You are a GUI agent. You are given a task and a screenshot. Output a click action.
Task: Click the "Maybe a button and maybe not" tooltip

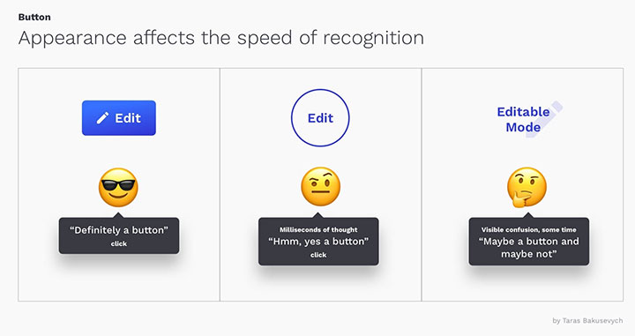tap(529, 242)
